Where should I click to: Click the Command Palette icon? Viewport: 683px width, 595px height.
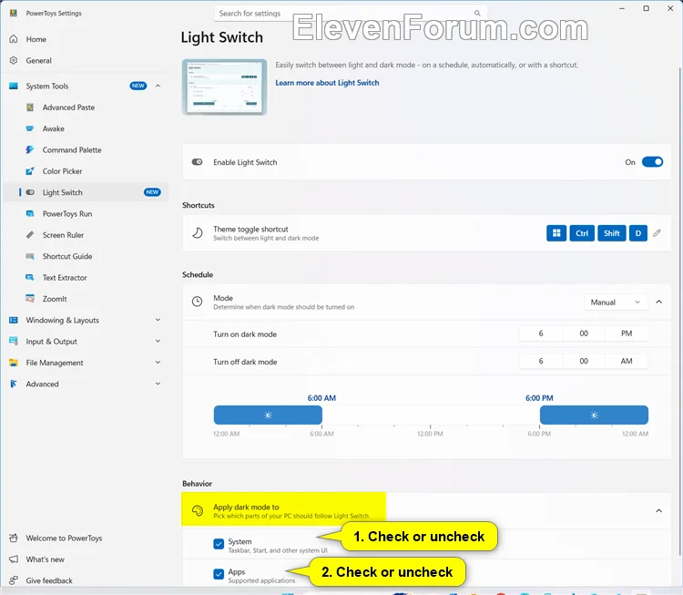(x=30, y=150)
